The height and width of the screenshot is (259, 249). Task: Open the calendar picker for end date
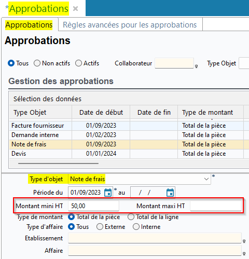click(x=170, y=193)
